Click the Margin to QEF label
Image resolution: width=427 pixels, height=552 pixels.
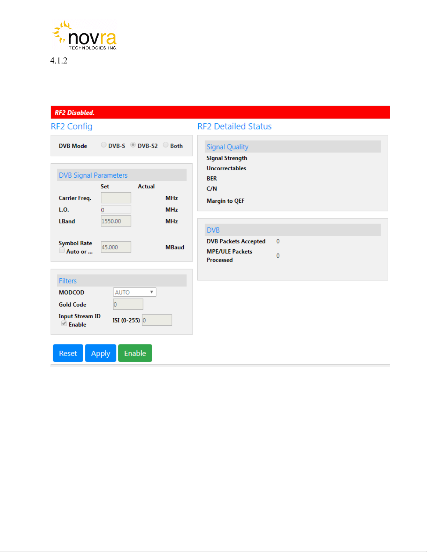point(226,201)
